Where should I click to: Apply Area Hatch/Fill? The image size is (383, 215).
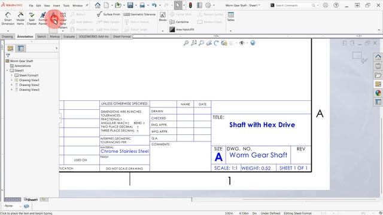[182, 29]
